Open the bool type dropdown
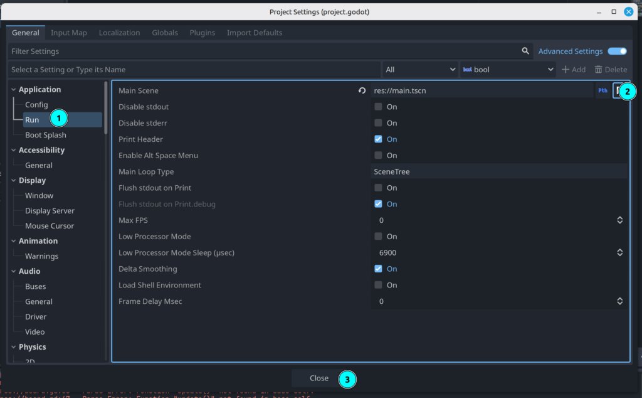 click(508, 70)
